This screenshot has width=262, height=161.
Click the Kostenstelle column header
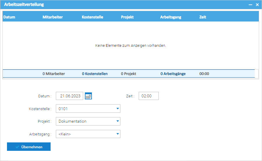92,17
